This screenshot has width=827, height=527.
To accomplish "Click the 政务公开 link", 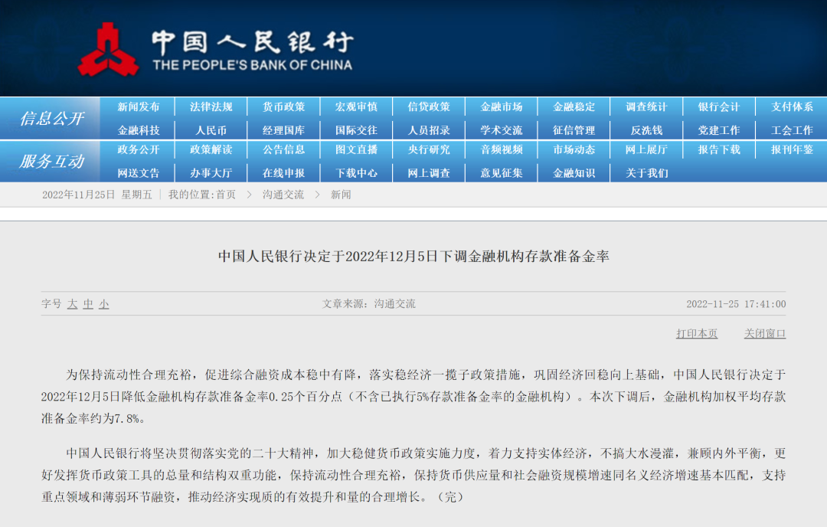I will pyautogui.click(x=139, y=150).
